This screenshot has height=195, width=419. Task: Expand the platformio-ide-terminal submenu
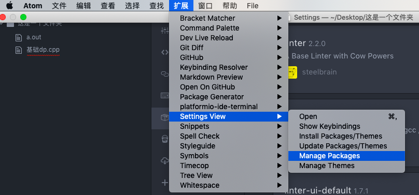229,107
